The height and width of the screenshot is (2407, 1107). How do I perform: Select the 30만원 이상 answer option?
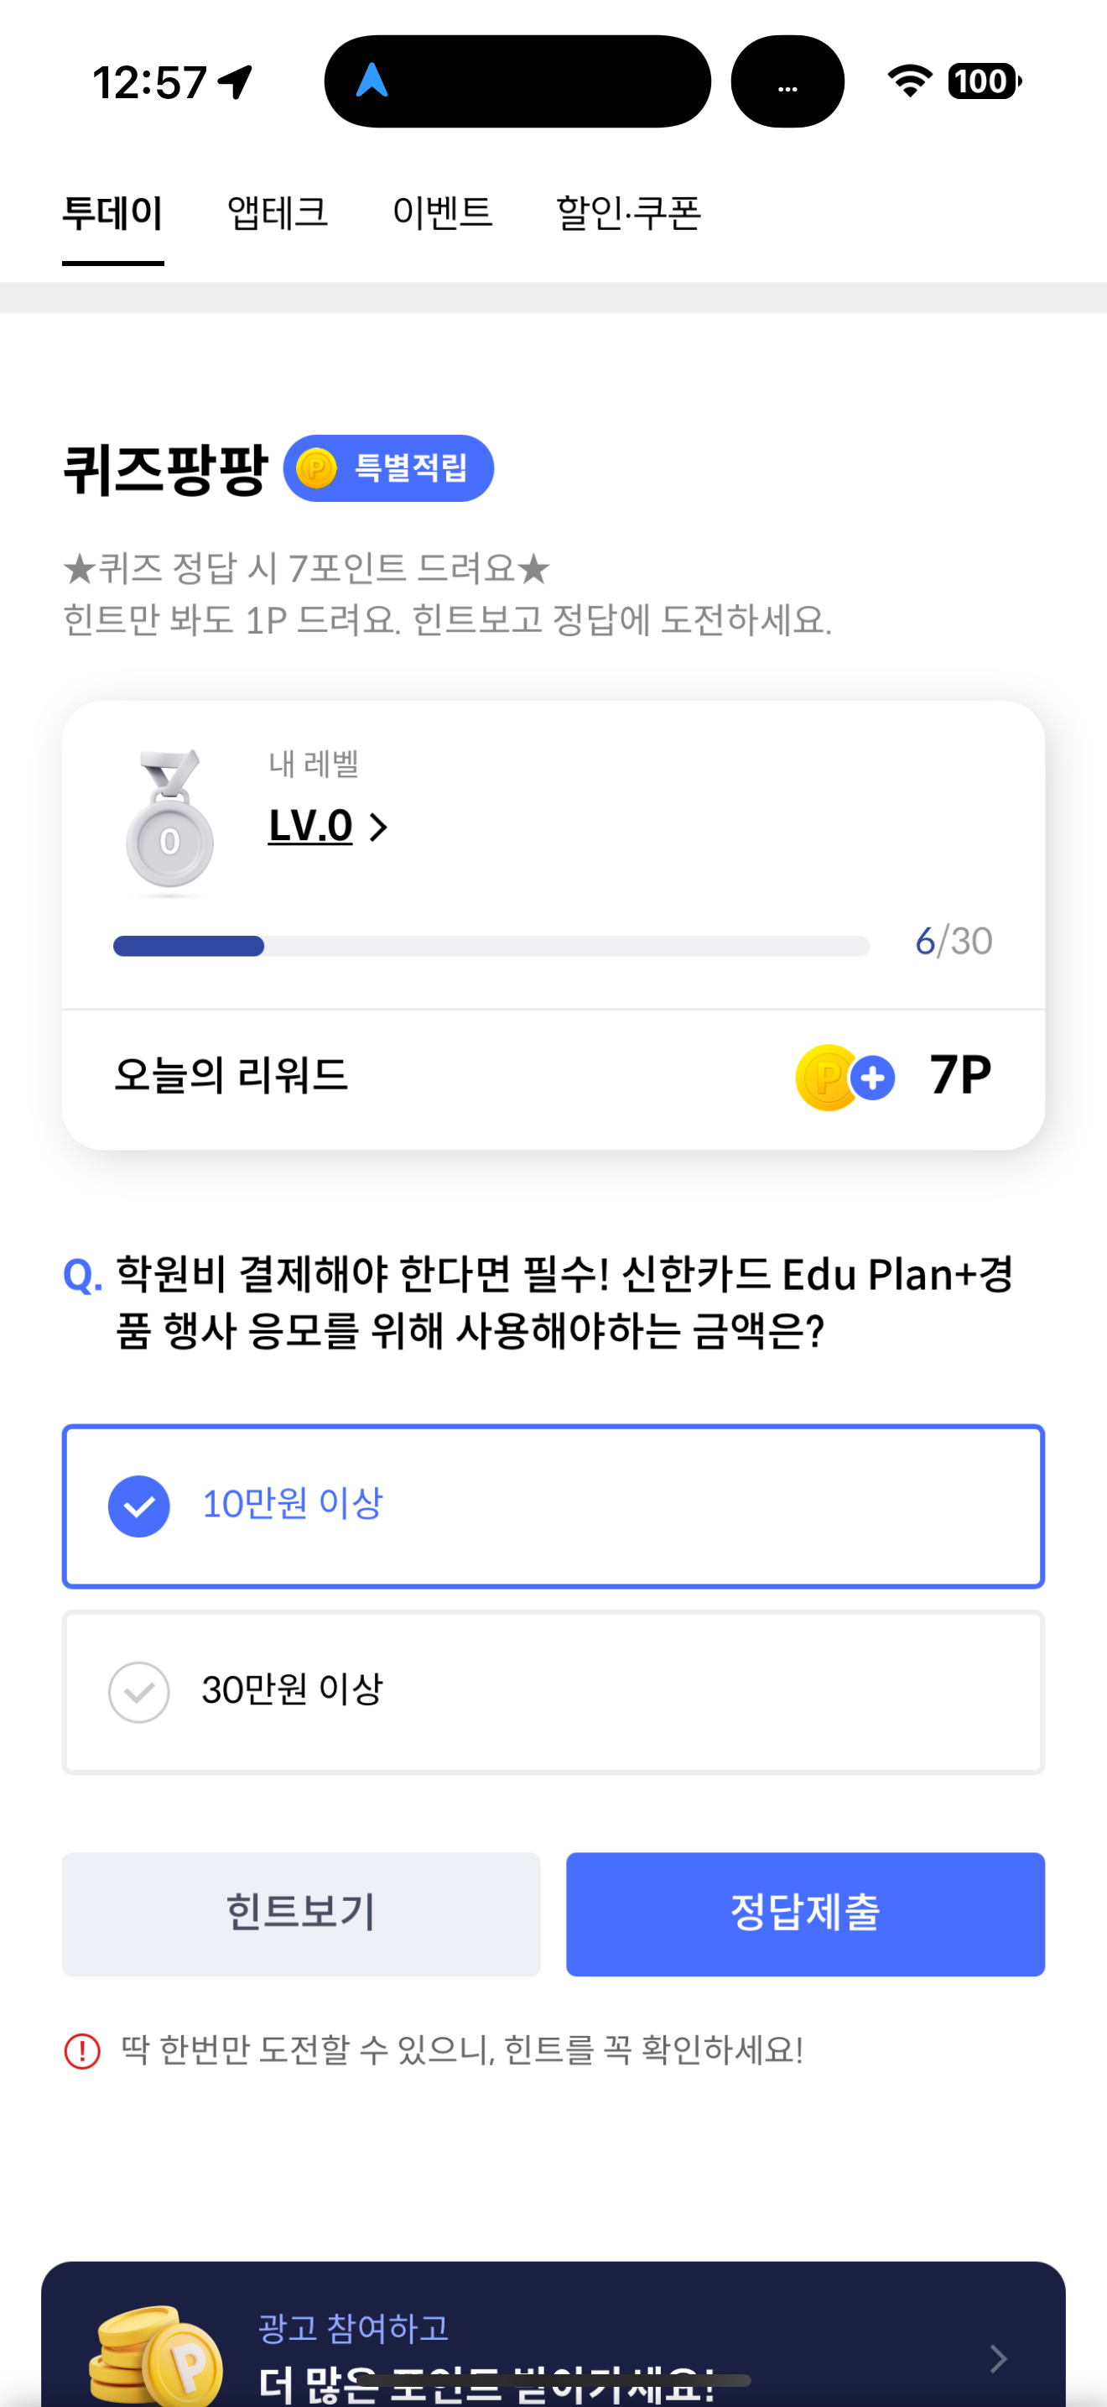[x=553, y=1691]
